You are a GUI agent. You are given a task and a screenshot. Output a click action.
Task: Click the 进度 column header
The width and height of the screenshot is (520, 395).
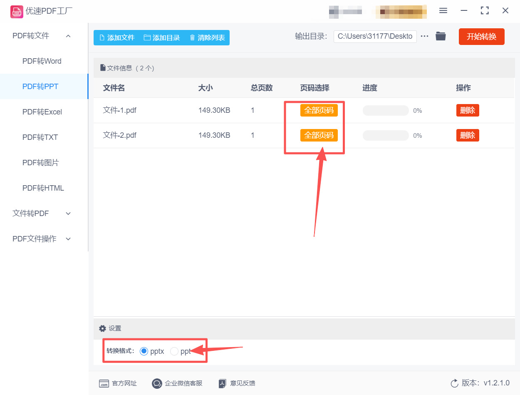[x=370, y=88]
